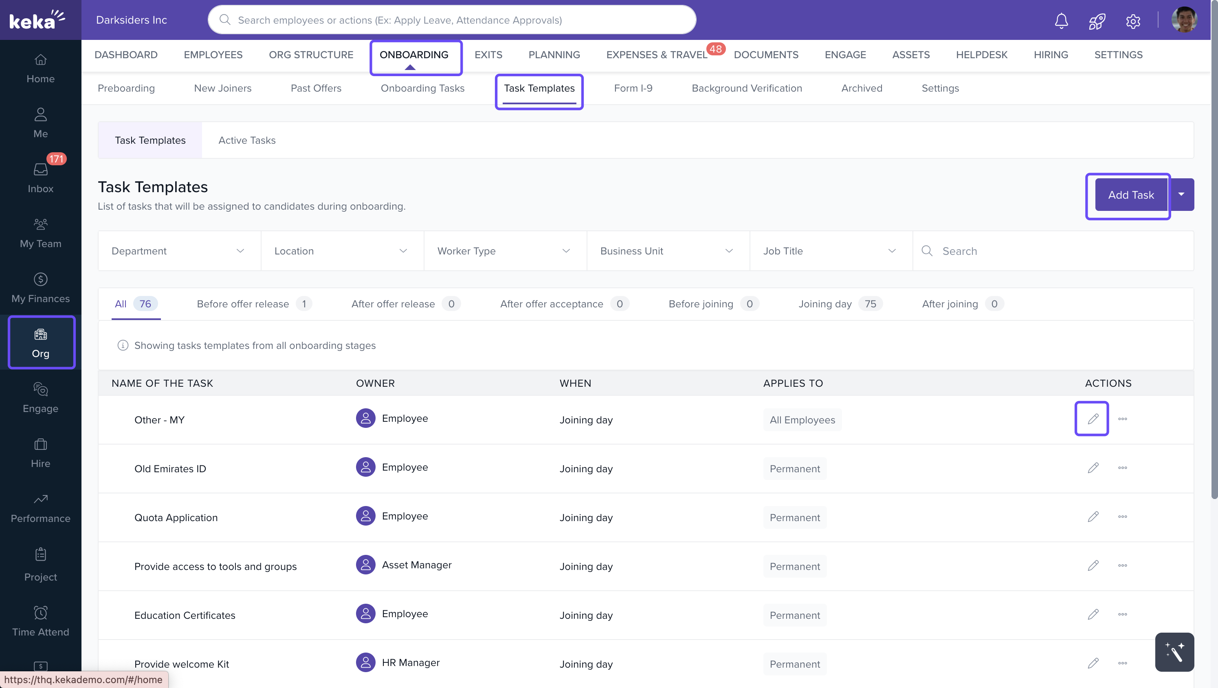This screenshot has width=1218, height=688.
Task: Open the Add Task dropdown arrow
Action: click(1181, 195)
